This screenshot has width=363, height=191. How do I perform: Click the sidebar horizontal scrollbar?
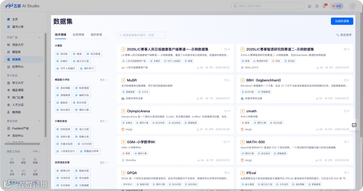coord(22,144)
